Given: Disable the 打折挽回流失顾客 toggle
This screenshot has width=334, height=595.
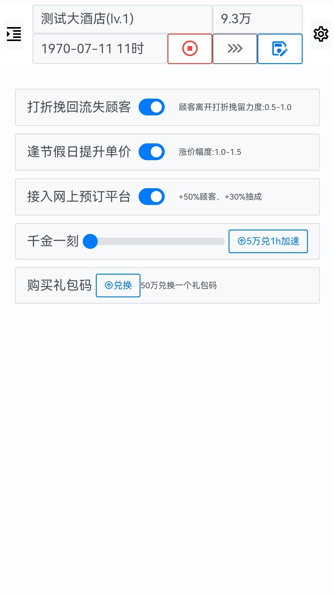Looking at the screenshot, I should click(151, 107).
